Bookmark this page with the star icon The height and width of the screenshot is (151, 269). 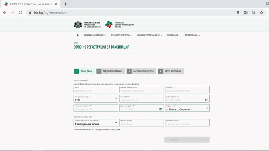[x=262, y=12]
